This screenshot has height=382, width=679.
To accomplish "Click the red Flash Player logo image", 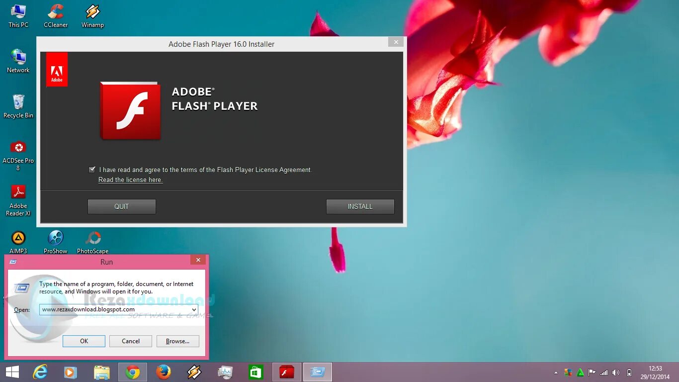I will point(130,110).
